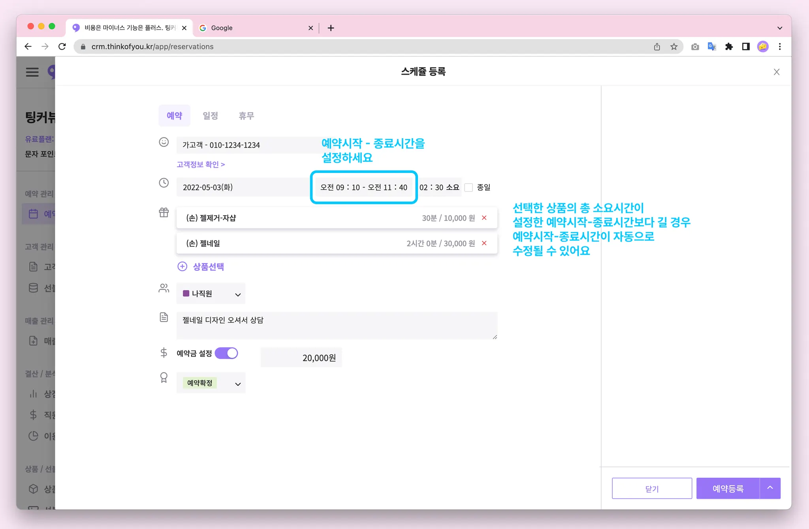809x529 pixels.
Task: Open the Extensions puzzle icon
Action: coord(729,47)
